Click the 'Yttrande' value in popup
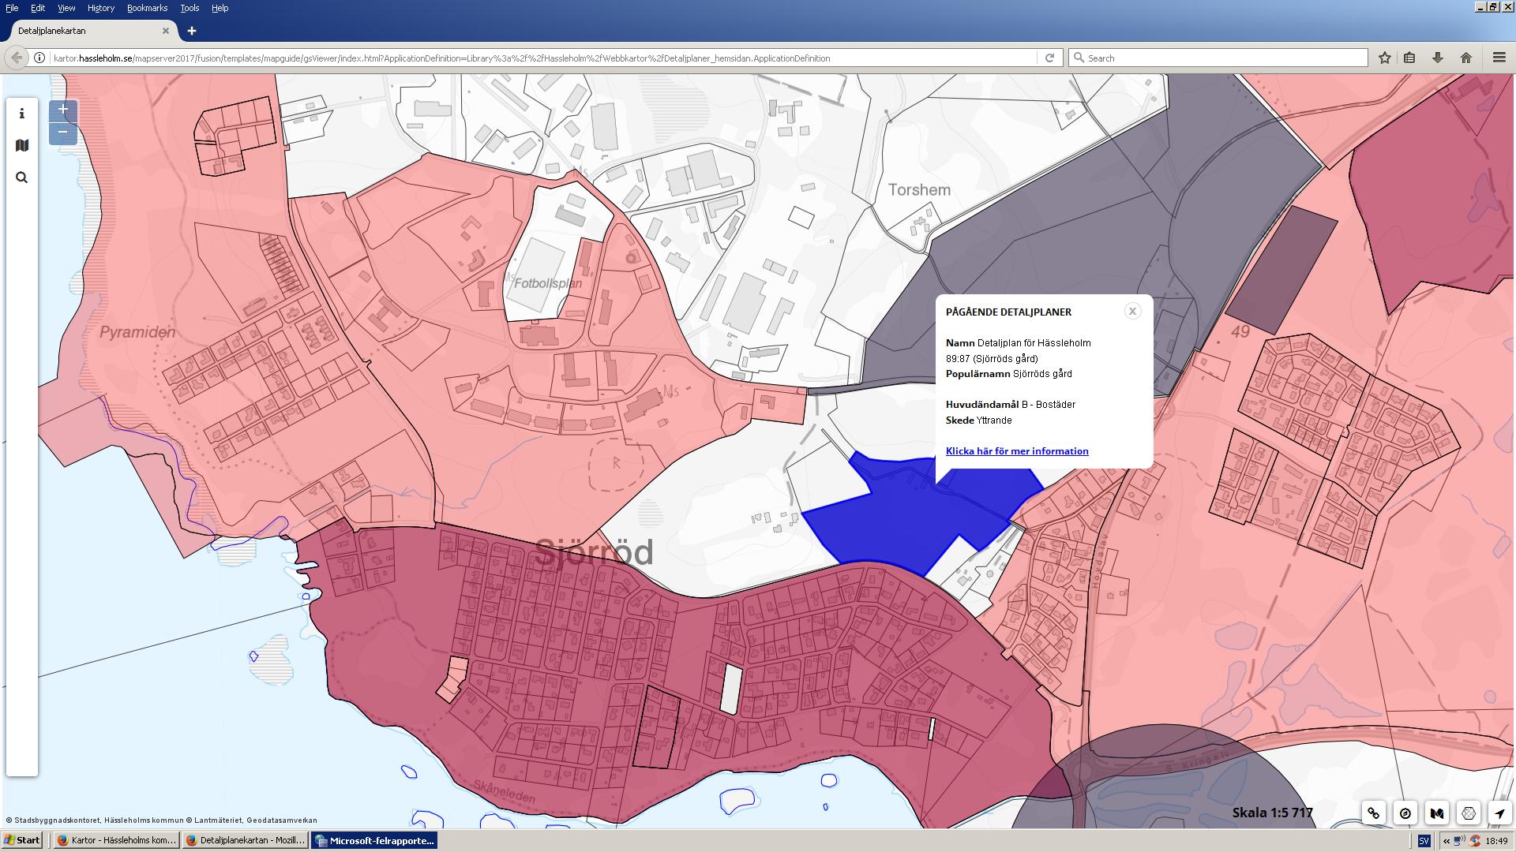Image resolution: width=1516 pixels, height=852 pixels. [994, 420]
